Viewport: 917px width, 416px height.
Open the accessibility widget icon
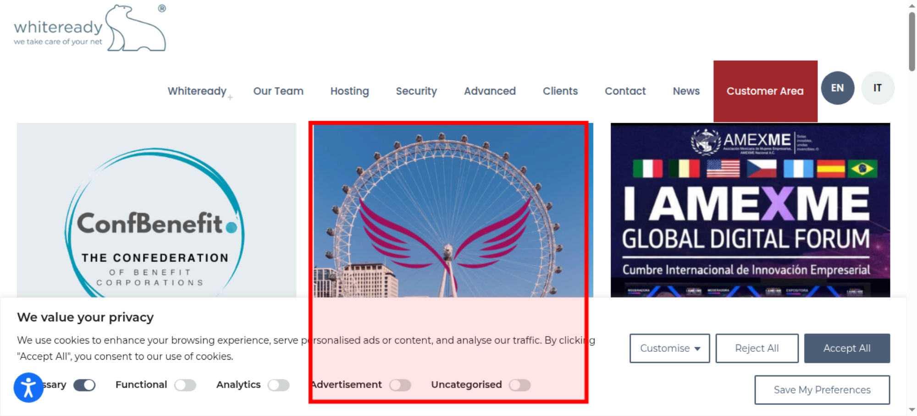(28, 388)
